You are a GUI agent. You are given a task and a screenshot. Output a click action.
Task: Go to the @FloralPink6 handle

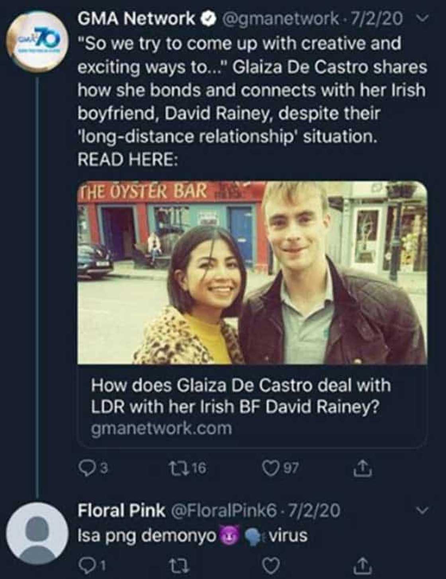(224, 510)
